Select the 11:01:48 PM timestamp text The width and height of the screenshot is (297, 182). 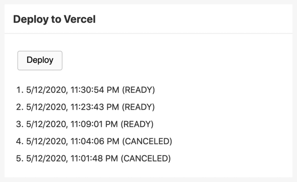click(x=94, y=158)
